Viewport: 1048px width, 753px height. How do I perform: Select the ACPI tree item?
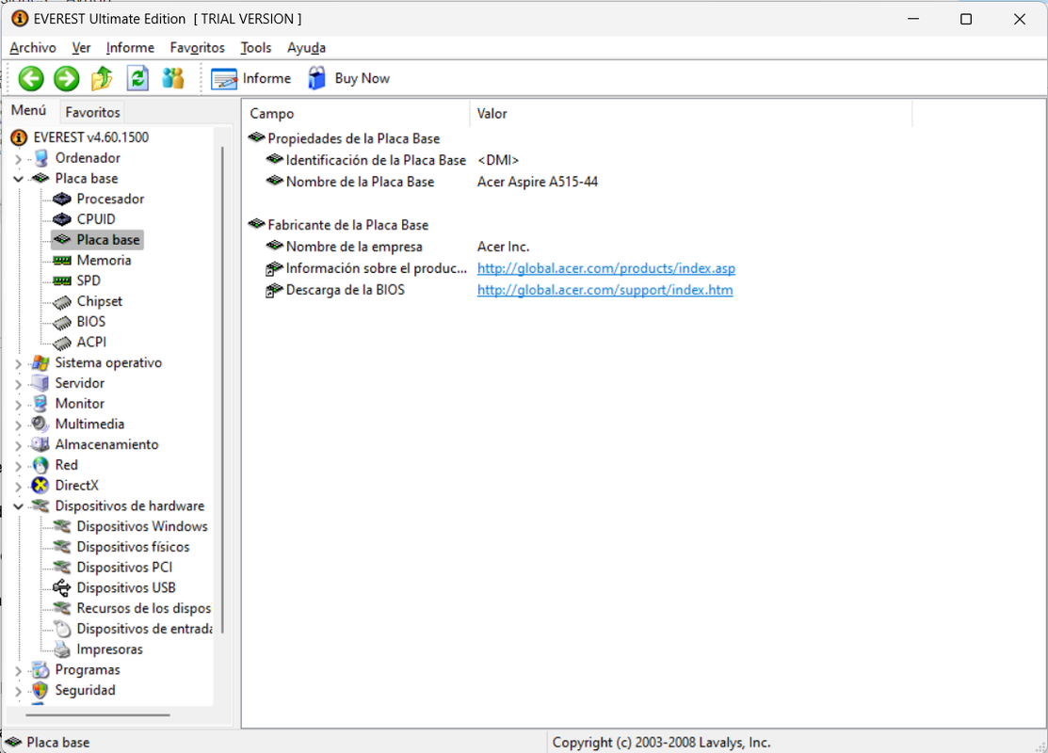pyautogui.click(x=91, y=342)
